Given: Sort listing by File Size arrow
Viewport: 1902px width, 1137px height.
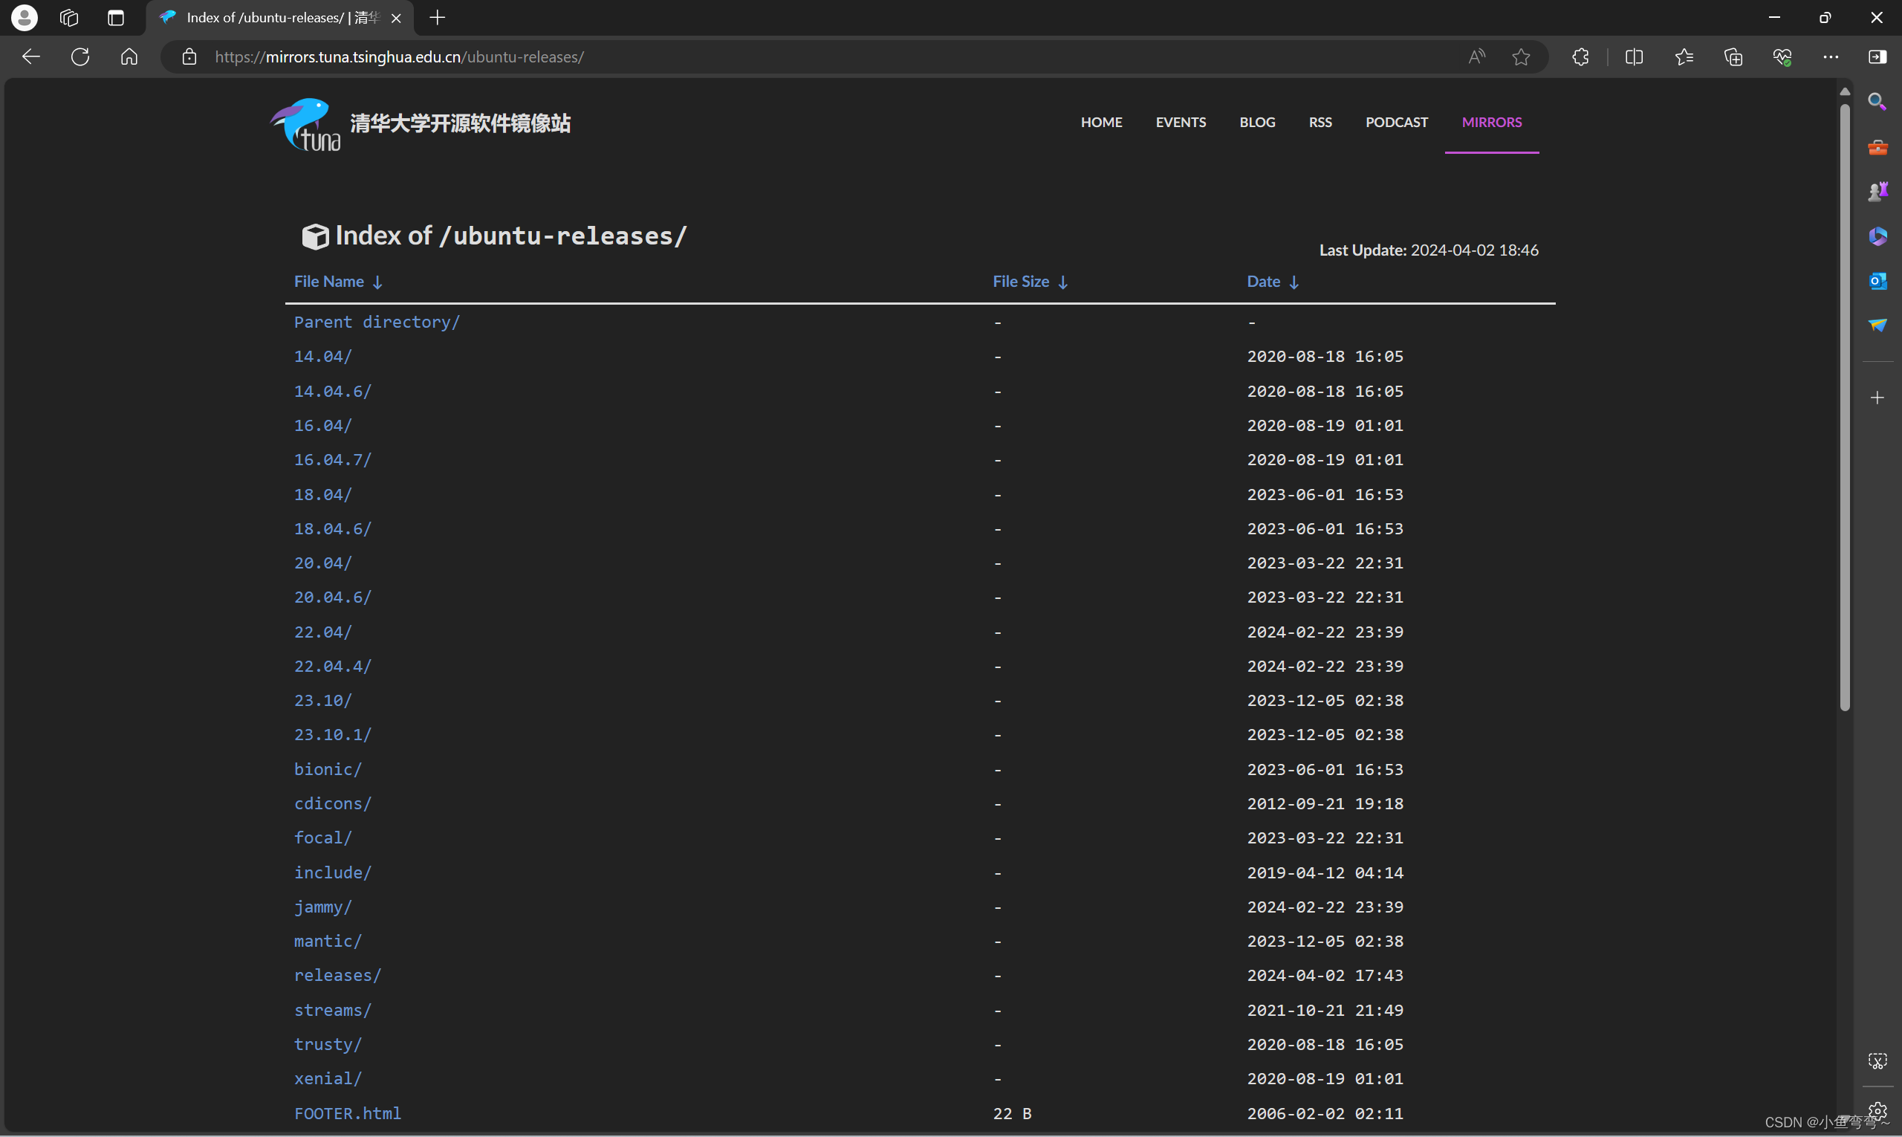Looking at the screenshot, I should point(1062,282).
